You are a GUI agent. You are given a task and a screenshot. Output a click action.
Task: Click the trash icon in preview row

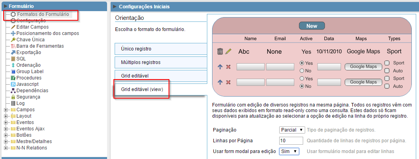220,51
